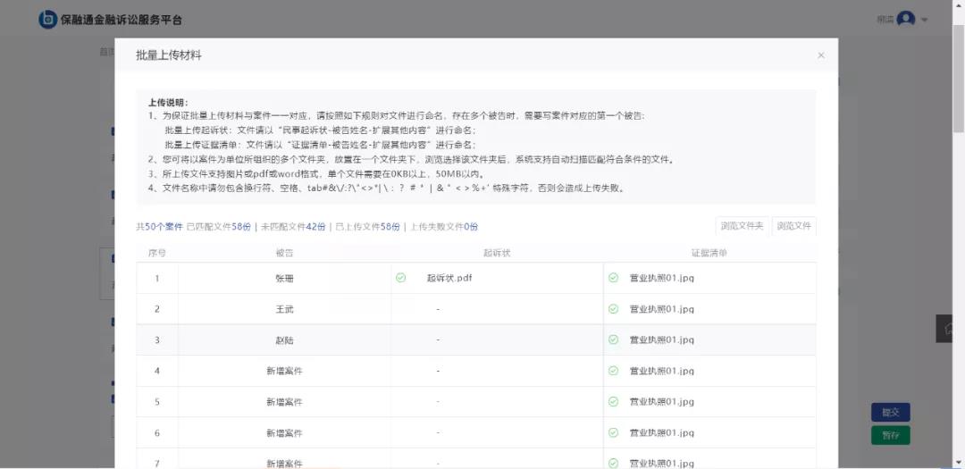The width and height of the screenshot is (965, 469).
Task: Select 营业执照01.jpg in row 7
Action: [x=661, y=464]
